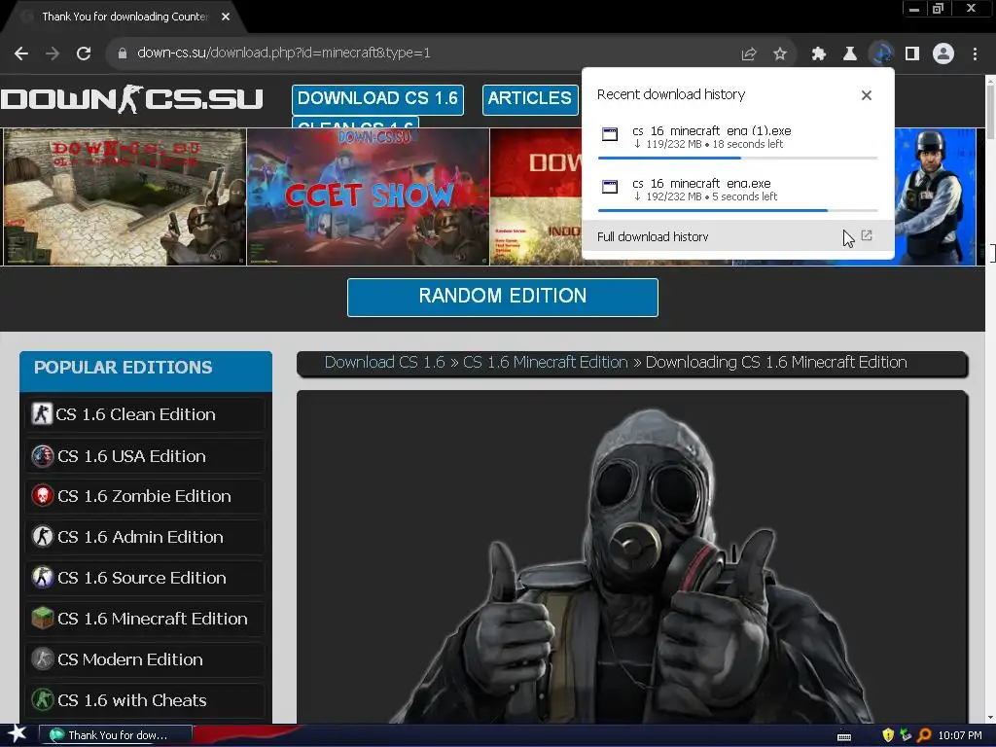This screenshot has height=747, width=996.
Task: Click the Minecraft grass block icon
Action: click(42, 618)
